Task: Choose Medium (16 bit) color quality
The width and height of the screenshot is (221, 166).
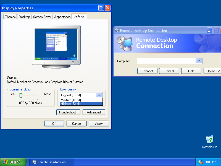Action: 81,100
